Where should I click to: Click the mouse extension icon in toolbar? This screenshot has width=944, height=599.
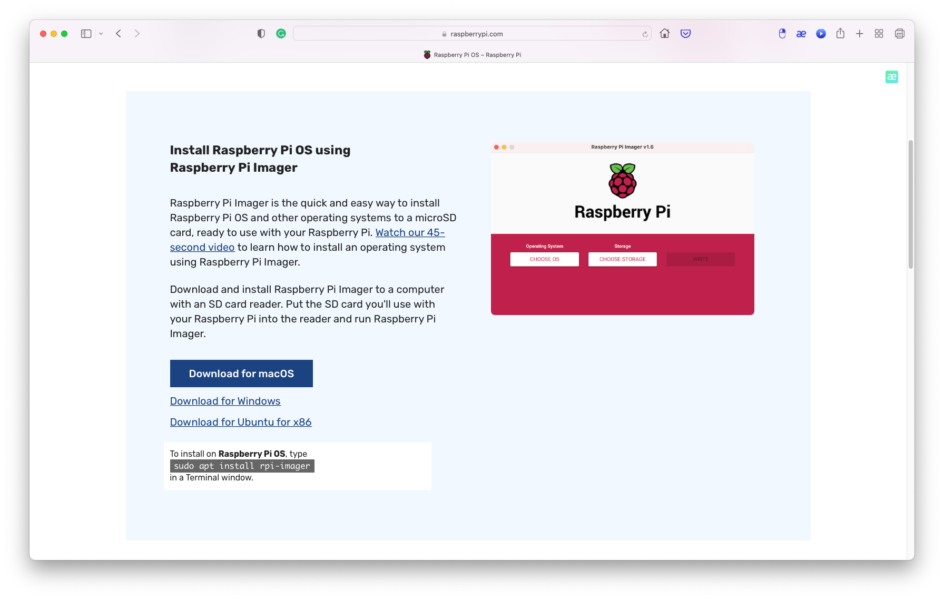click(782, 34)
